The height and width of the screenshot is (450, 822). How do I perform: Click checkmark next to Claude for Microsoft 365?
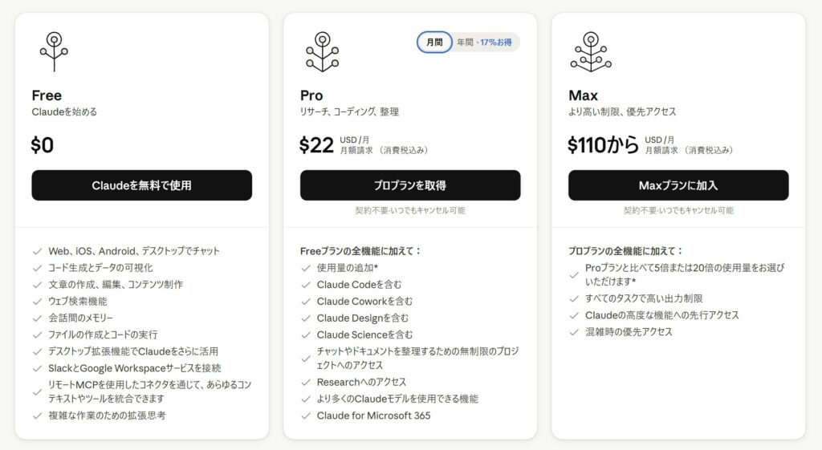coord(306,416)
